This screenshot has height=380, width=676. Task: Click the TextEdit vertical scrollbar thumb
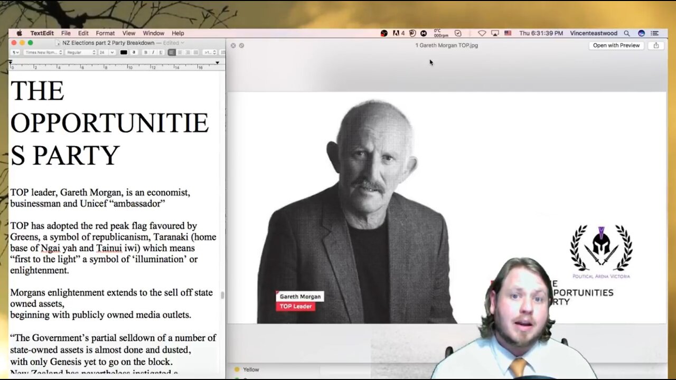[222, 295]
